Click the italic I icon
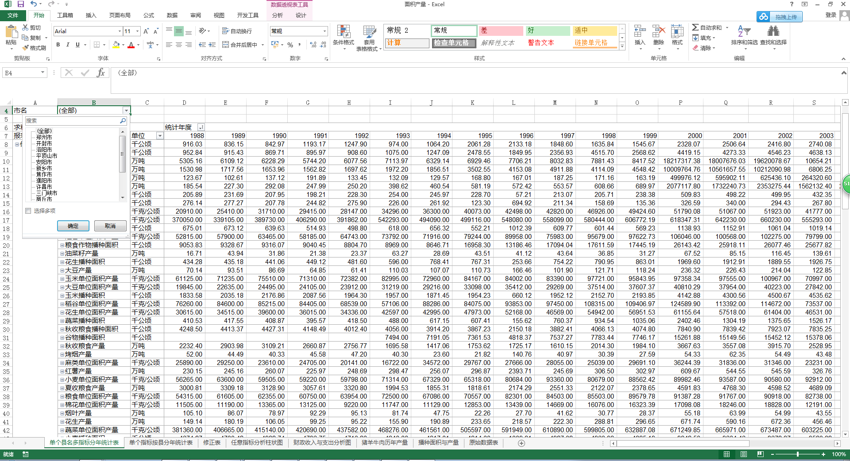The height and width of the screenshot is (461, 850). pyautogui.click(x=68, y=45)
